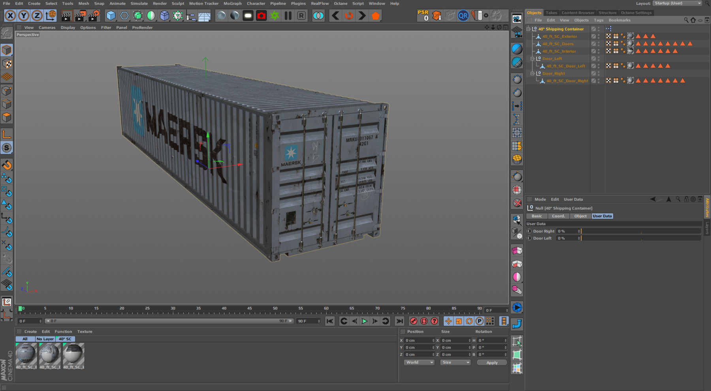Click the orange pentagon icon
Image resolution: width=711 pixels, height=391 pixels.
pyautogui.click(x=375, y=16)
